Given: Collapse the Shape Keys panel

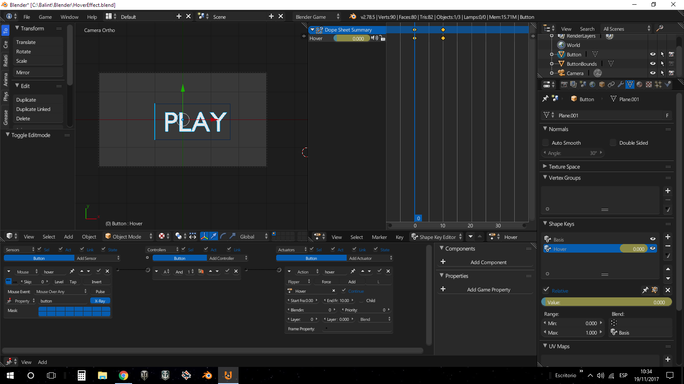Looking at the screenshot, I should [545, 224].
